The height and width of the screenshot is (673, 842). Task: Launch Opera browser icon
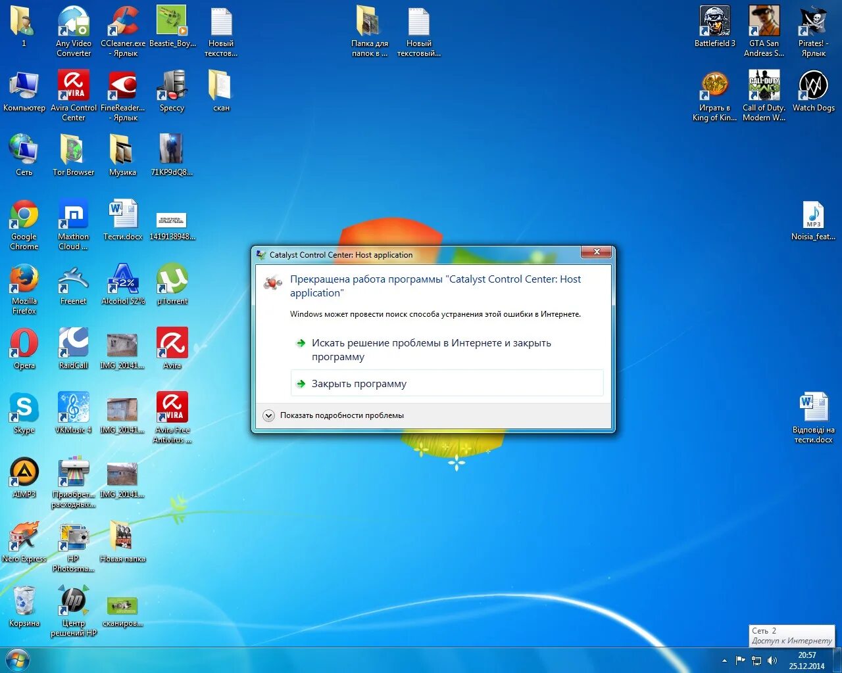point(24,348)
